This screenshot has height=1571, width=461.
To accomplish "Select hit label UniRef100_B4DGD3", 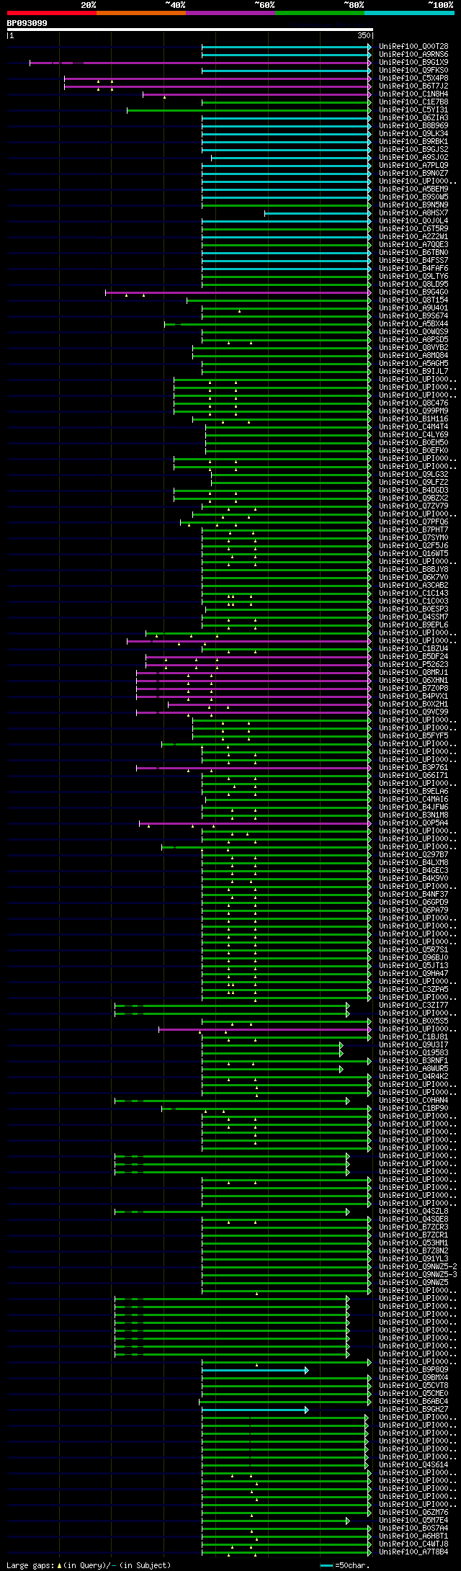I will [x=413, y=490].
